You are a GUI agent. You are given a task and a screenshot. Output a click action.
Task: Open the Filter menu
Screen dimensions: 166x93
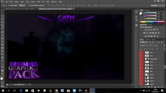(39, 2)
